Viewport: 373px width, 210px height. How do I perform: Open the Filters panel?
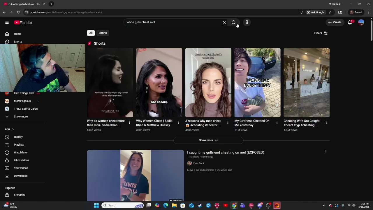pos(321,33)
